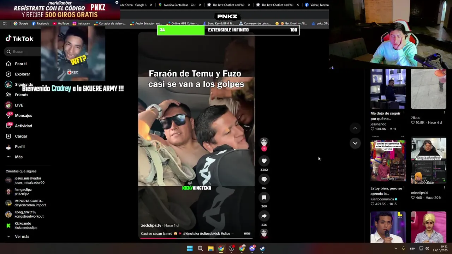452x254 pixels.
Task: Open File Explorer from taskbar
Action: [210, 248]
